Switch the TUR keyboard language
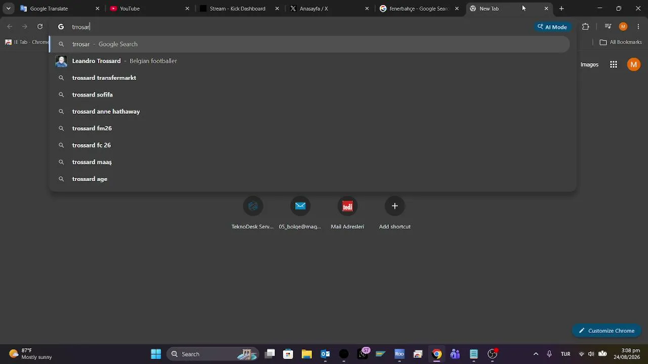 click(565, 354)
